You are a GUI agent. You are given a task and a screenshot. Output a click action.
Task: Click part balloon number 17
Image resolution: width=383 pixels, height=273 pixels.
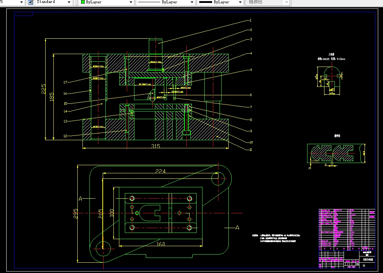65,82
